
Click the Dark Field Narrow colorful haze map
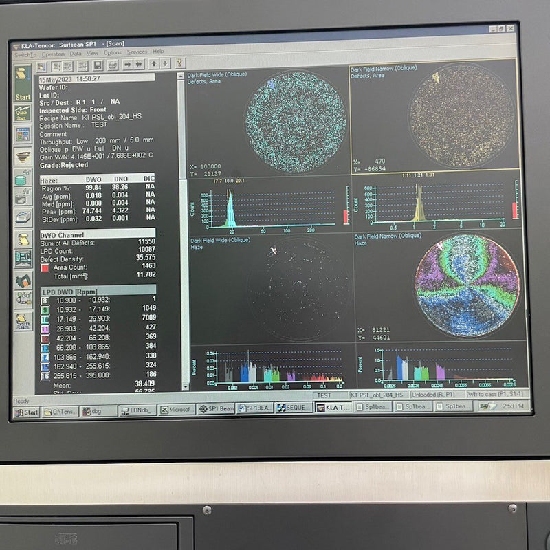tap(467, 286)
